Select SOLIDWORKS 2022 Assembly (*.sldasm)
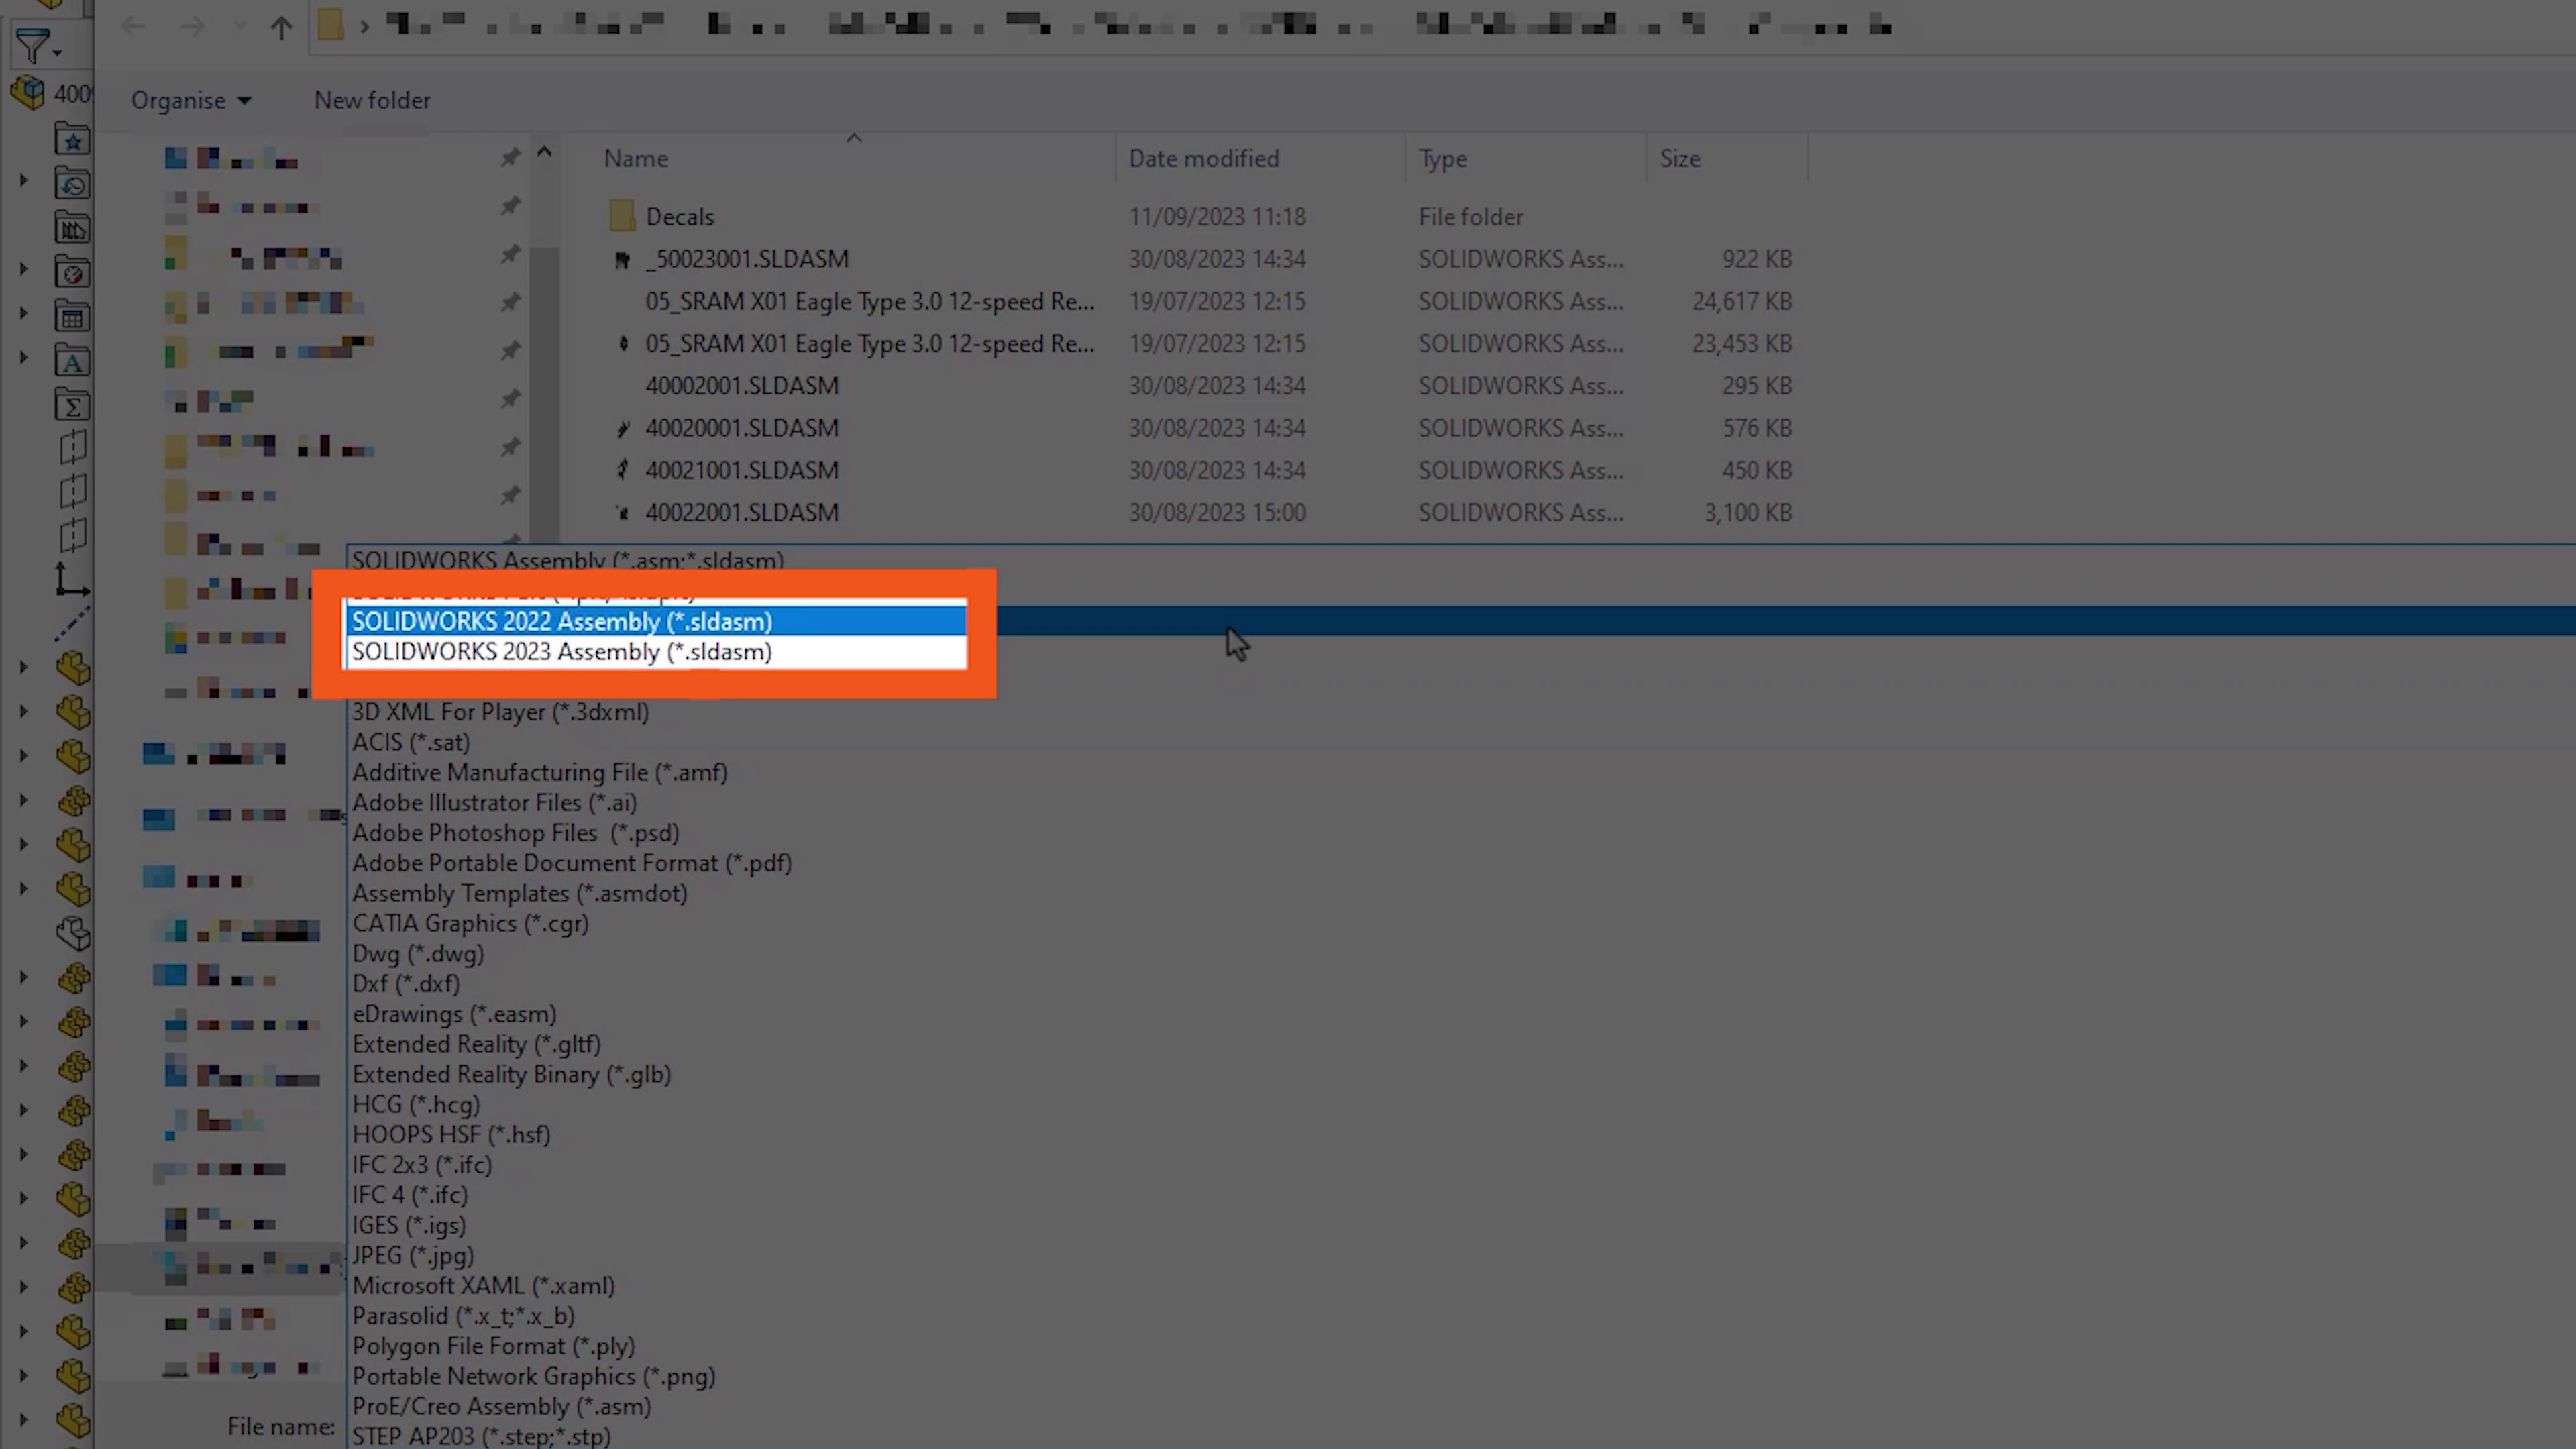The image size is (2576, 1449). click(561, 621)
